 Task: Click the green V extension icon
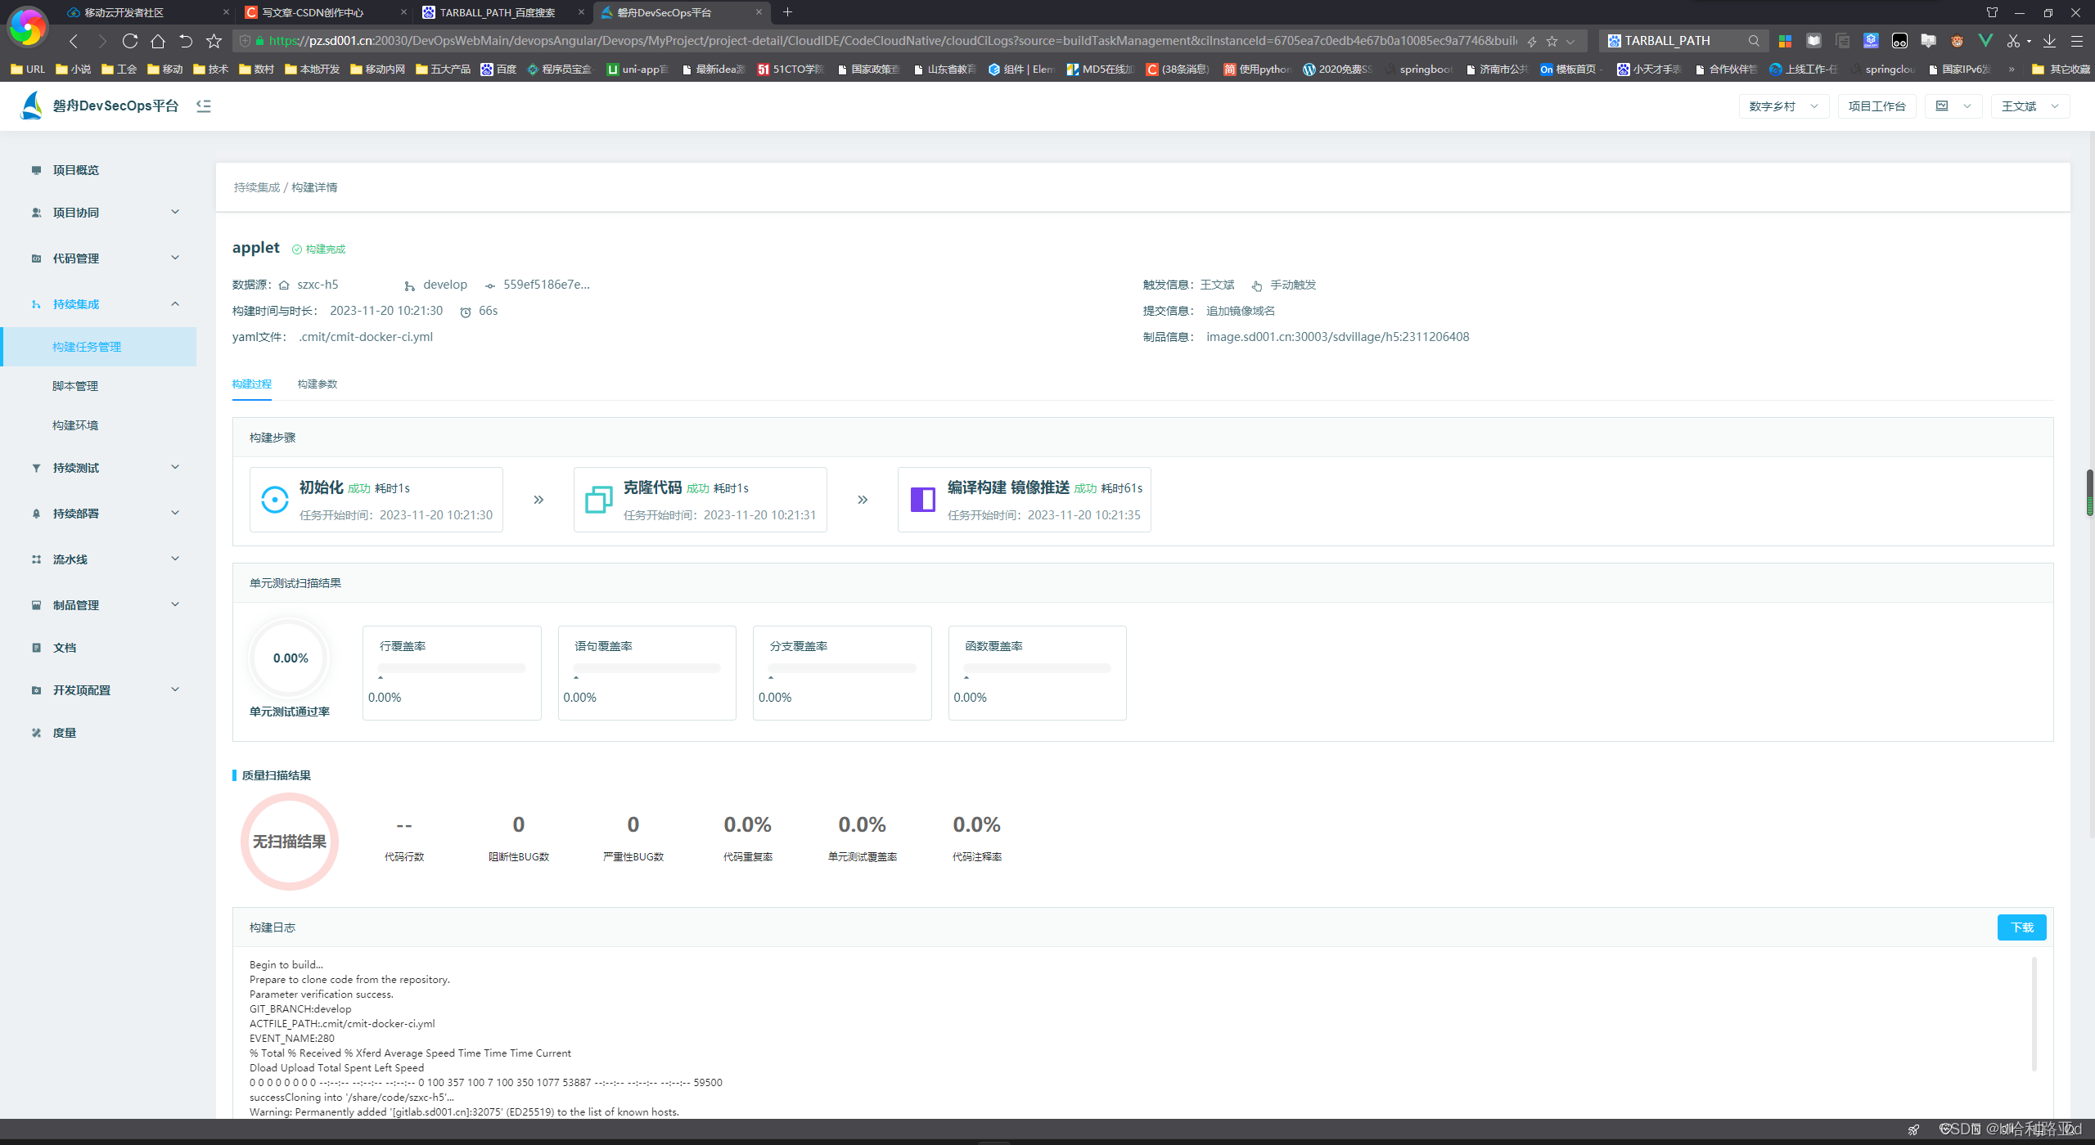click(x=1985, y=40)
